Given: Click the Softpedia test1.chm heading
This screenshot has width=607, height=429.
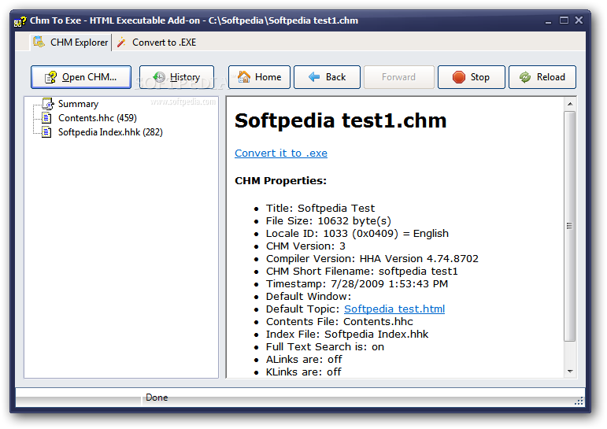Looking at the screenshot, I should pyautogui.click(x=340, y=120).
